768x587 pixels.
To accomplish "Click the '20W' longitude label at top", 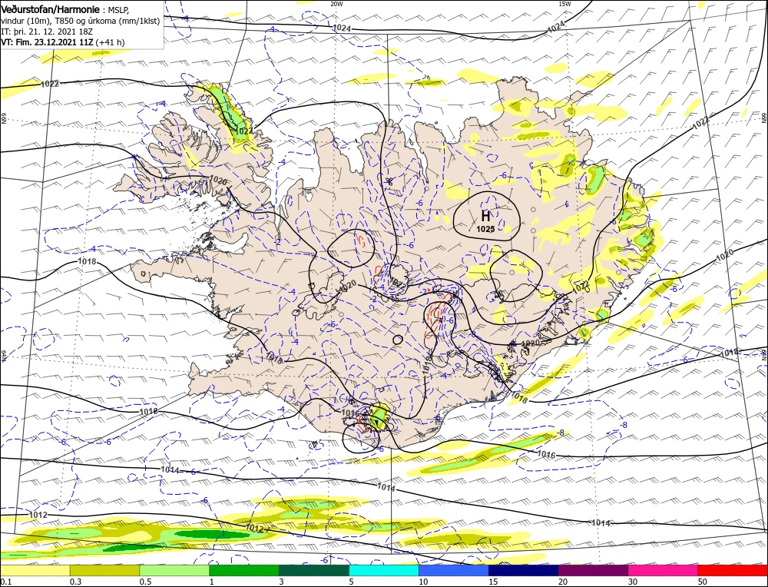I will coord(336,4).
